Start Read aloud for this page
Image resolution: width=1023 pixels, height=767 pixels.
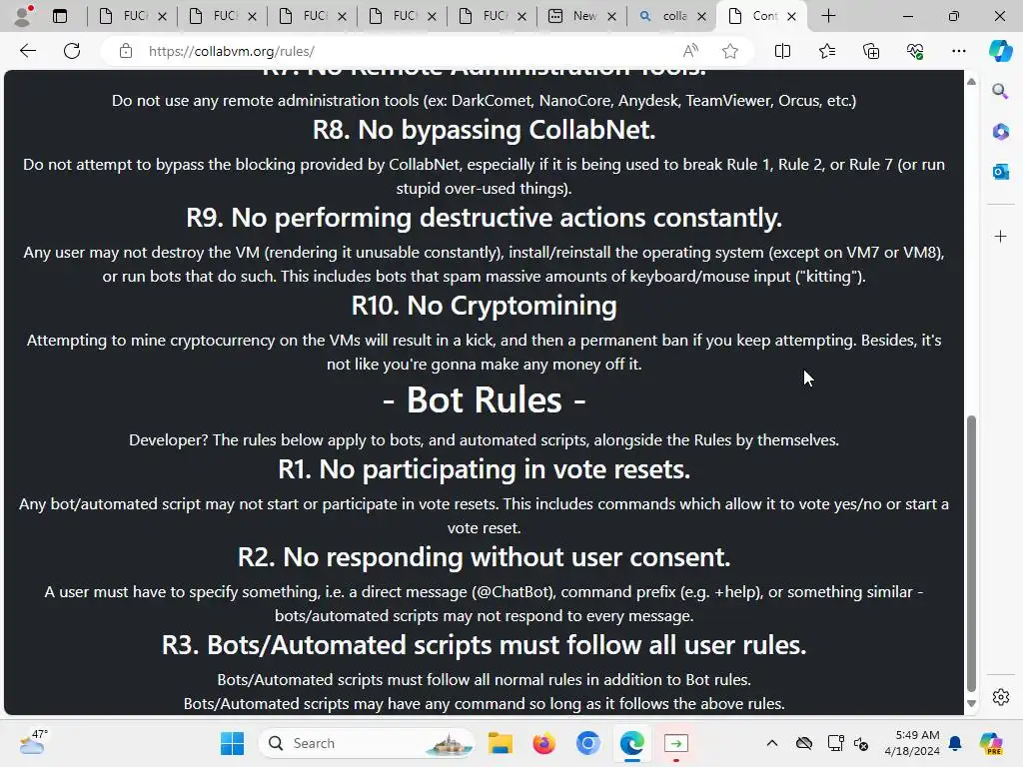coord(690,51)
